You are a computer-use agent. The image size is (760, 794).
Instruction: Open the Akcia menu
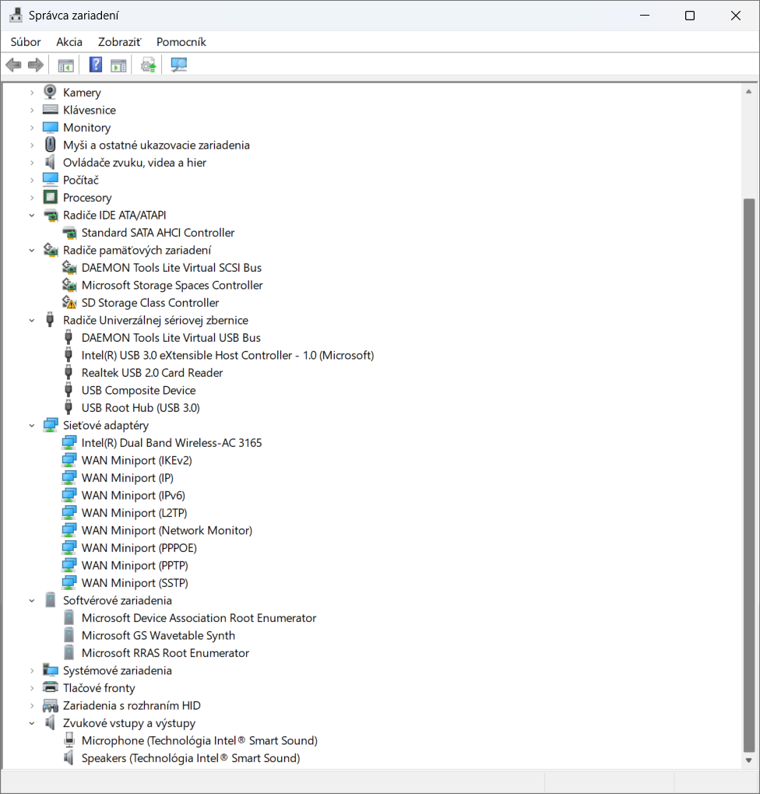point(69,42)
